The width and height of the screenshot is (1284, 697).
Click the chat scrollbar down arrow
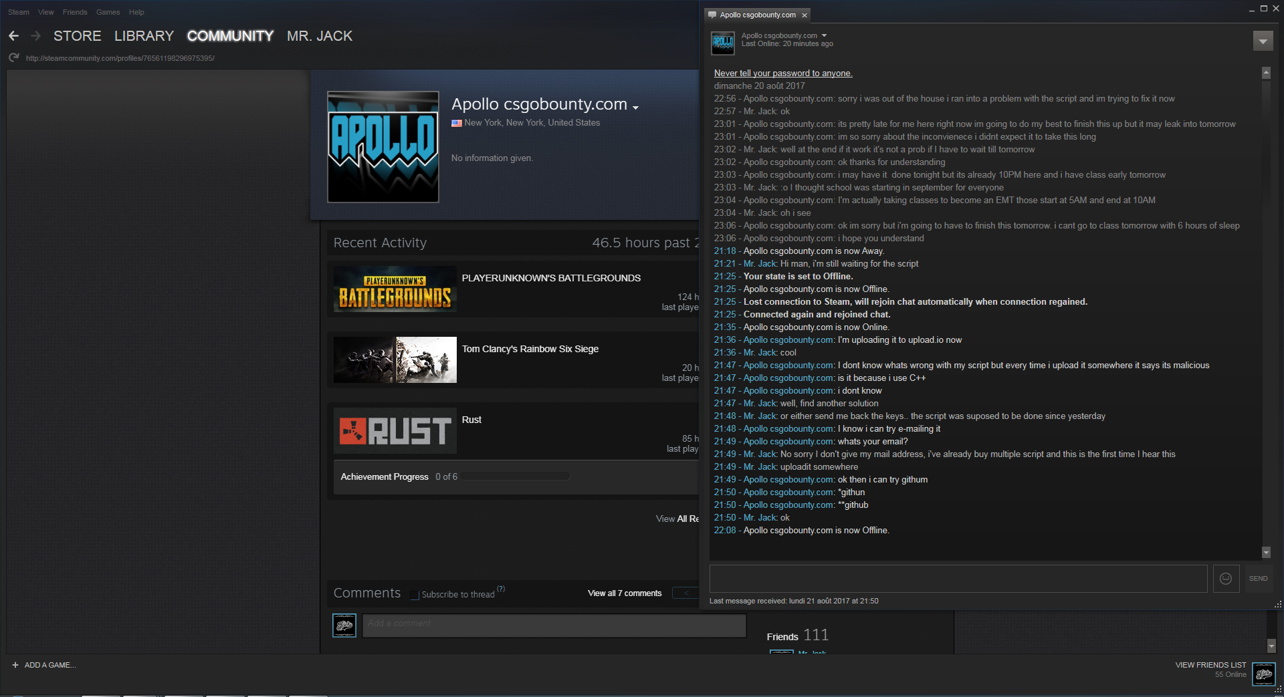[x=1266, y=552]
